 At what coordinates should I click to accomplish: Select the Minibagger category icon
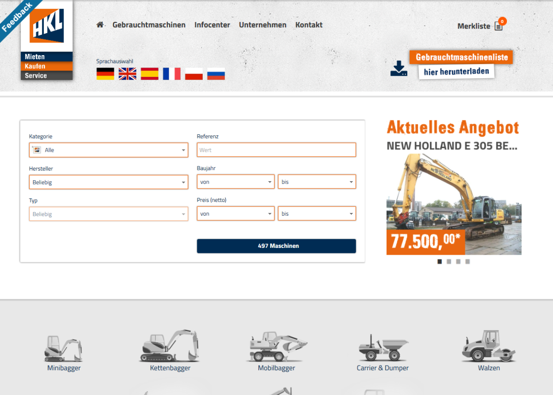point(64,348)
